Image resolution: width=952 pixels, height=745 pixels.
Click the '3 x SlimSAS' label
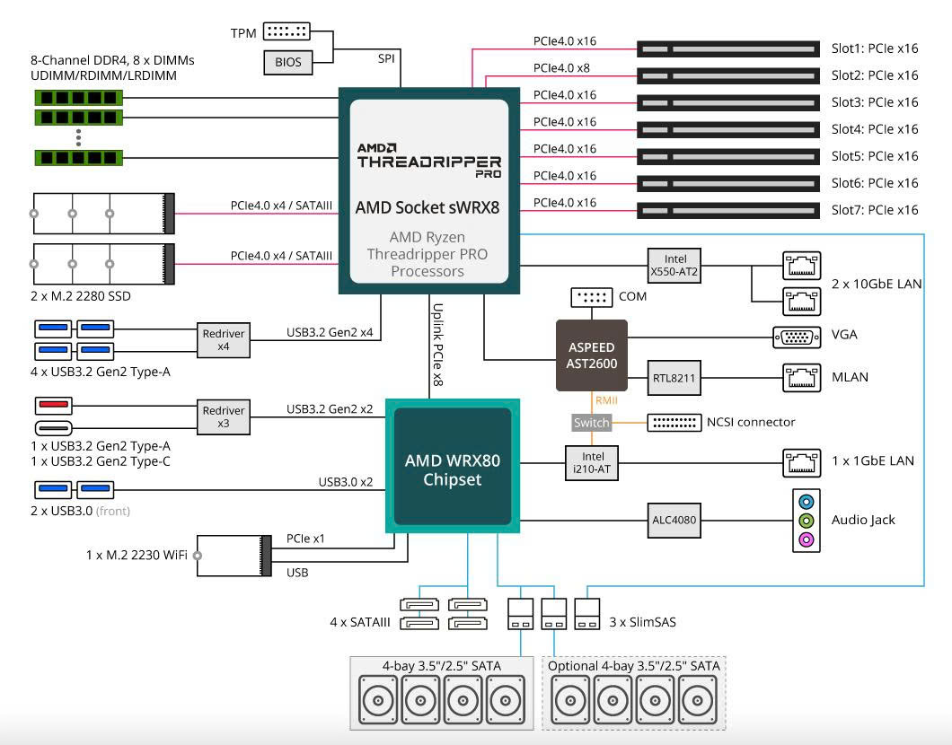tap(642, 622)
